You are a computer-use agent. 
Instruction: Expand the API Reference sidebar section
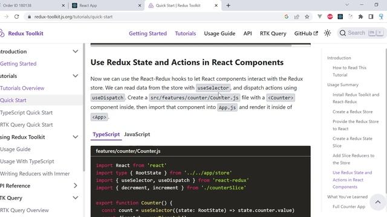tap(76, 186)
